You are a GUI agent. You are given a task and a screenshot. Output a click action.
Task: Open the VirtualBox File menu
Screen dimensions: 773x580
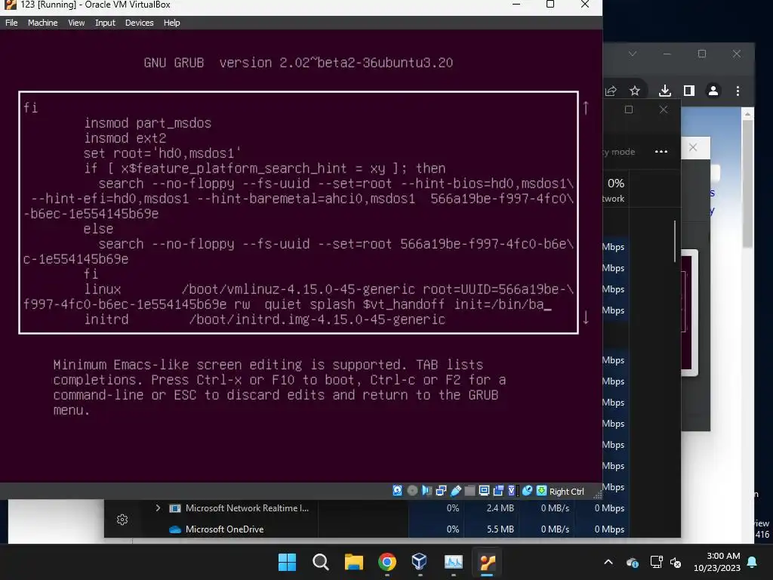11,23
